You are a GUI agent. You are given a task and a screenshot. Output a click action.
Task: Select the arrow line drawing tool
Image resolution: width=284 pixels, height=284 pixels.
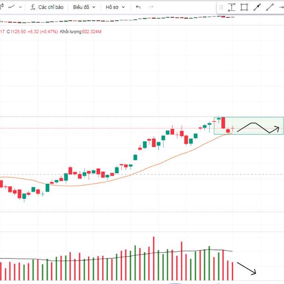pyautogui.click(x=257, y=7)
